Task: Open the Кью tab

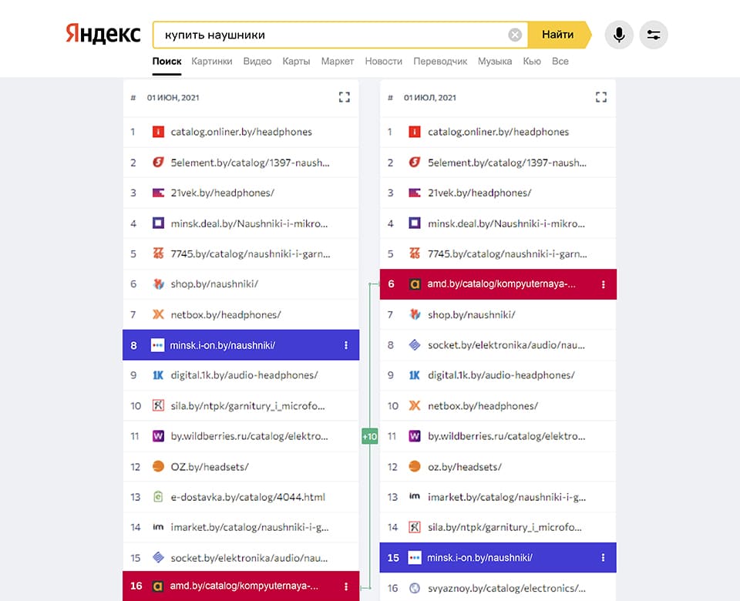Action: pos(532,62)
